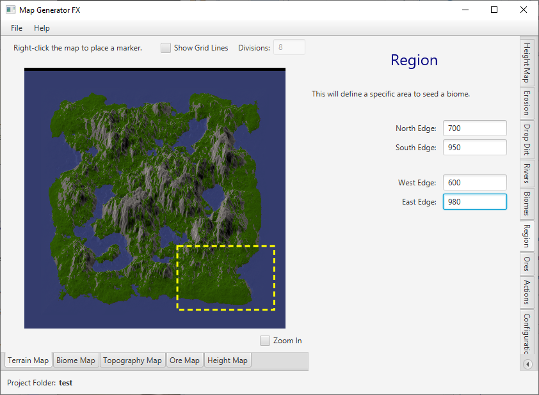Maximize the Map Generator FX window
Screen dimensions: 539x395
click(x=494, y=10)
